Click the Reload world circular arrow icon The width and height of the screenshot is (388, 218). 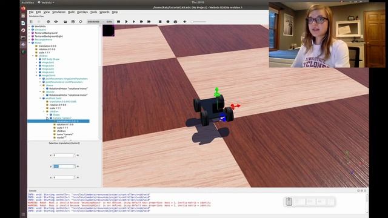(x=81, y=22)
